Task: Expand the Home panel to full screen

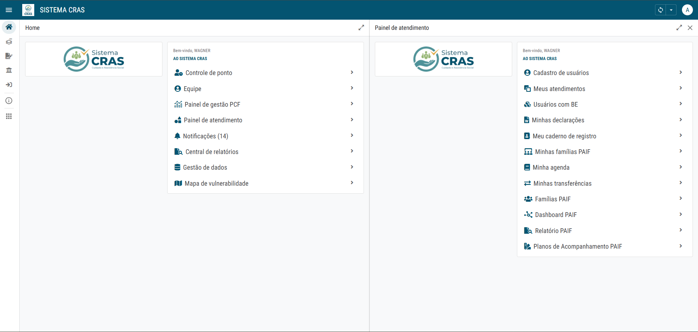Action: coord(361,28)
